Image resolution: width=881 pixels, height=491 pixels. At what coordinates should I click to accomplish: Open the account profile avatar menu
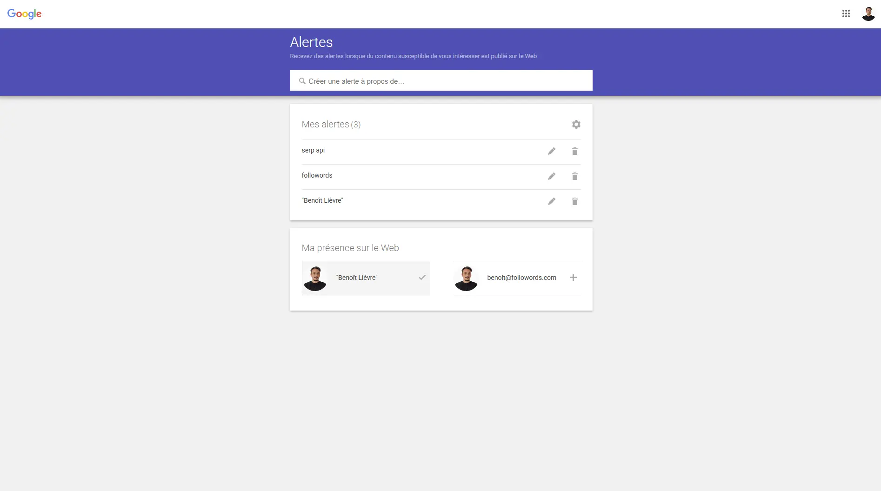(868, 13)
